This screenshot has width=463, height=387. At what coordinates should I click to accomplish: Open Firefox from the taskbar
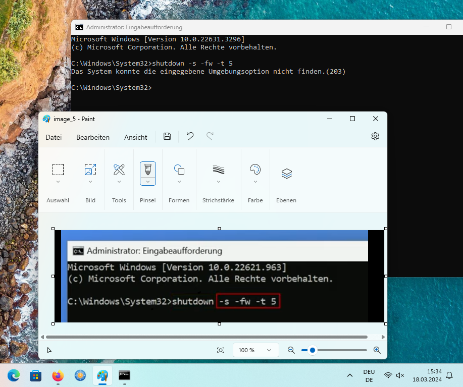point(58,375)
